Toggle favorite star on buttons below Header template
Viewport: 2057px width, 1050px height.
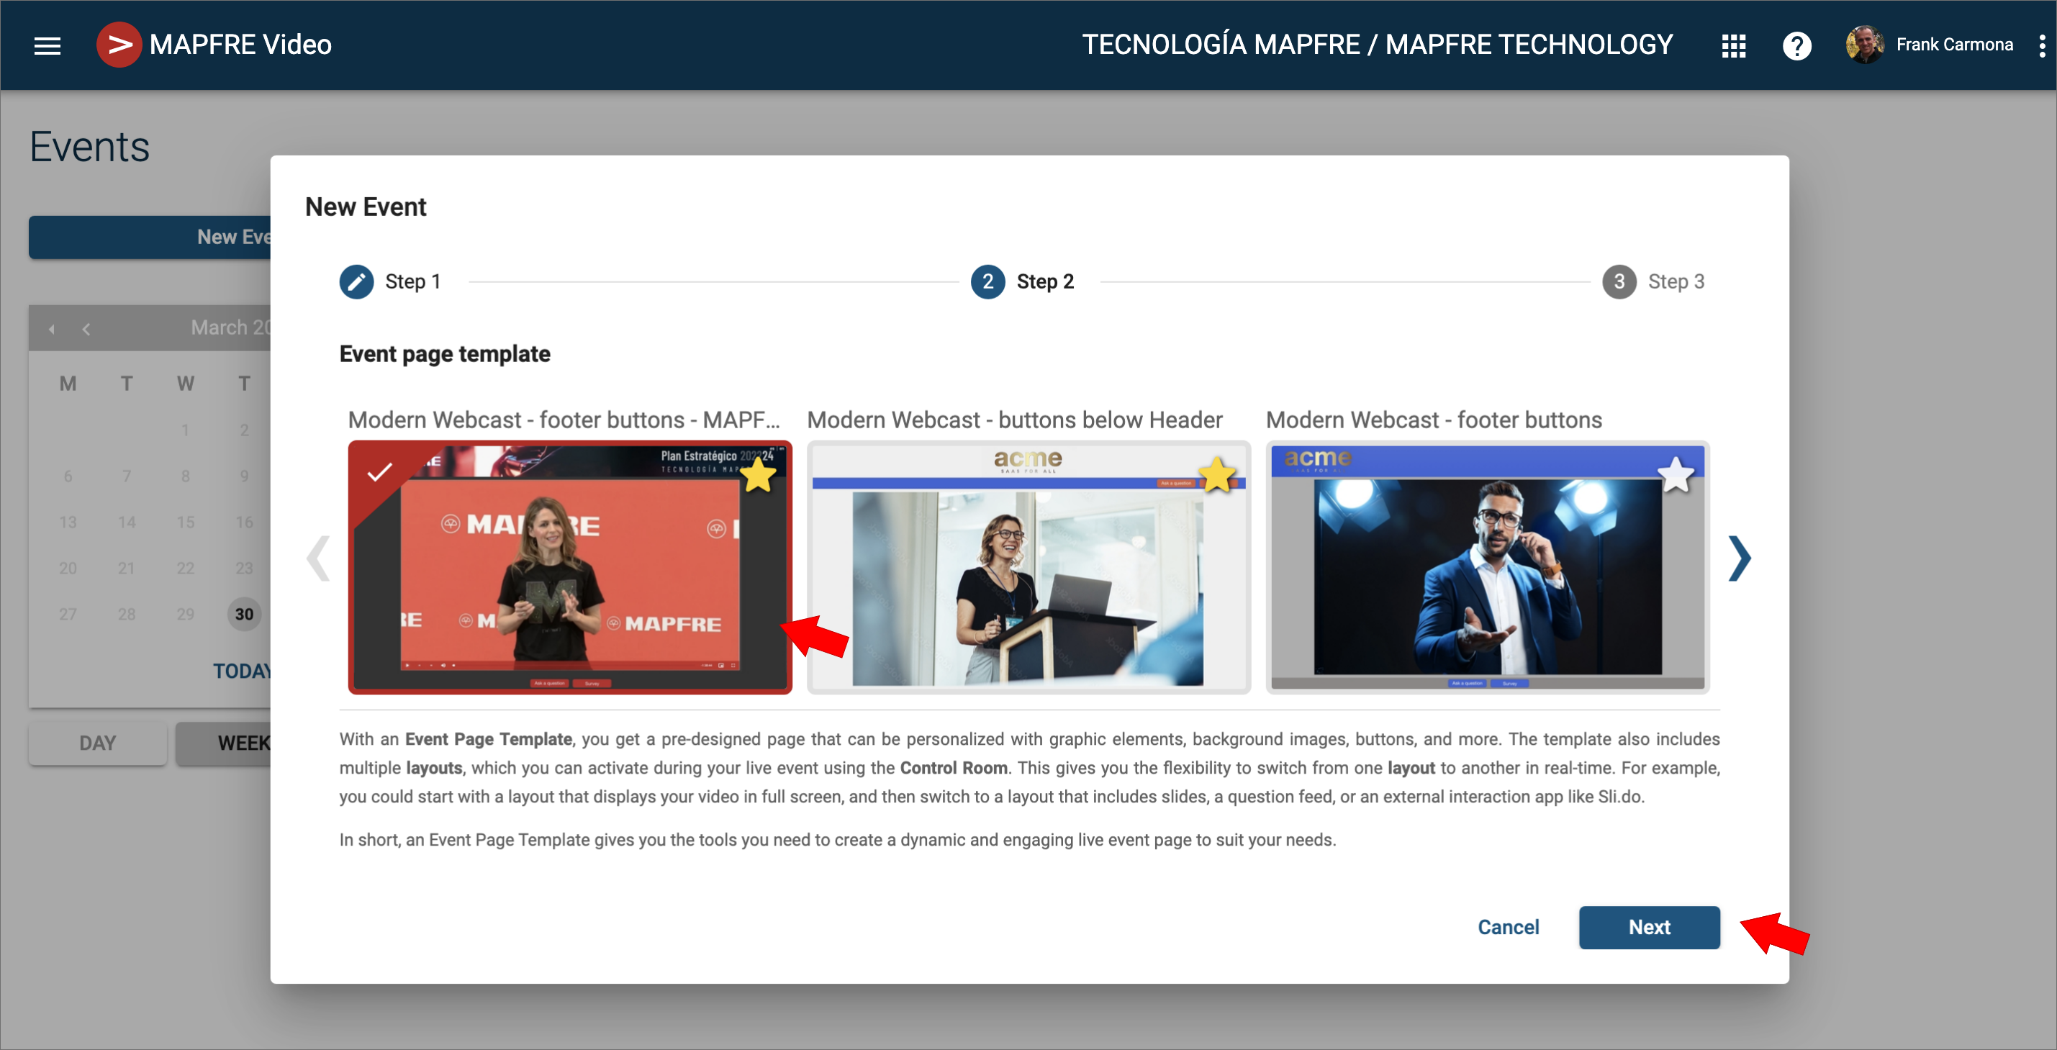pyautogui.click(x=1216, y=475)
